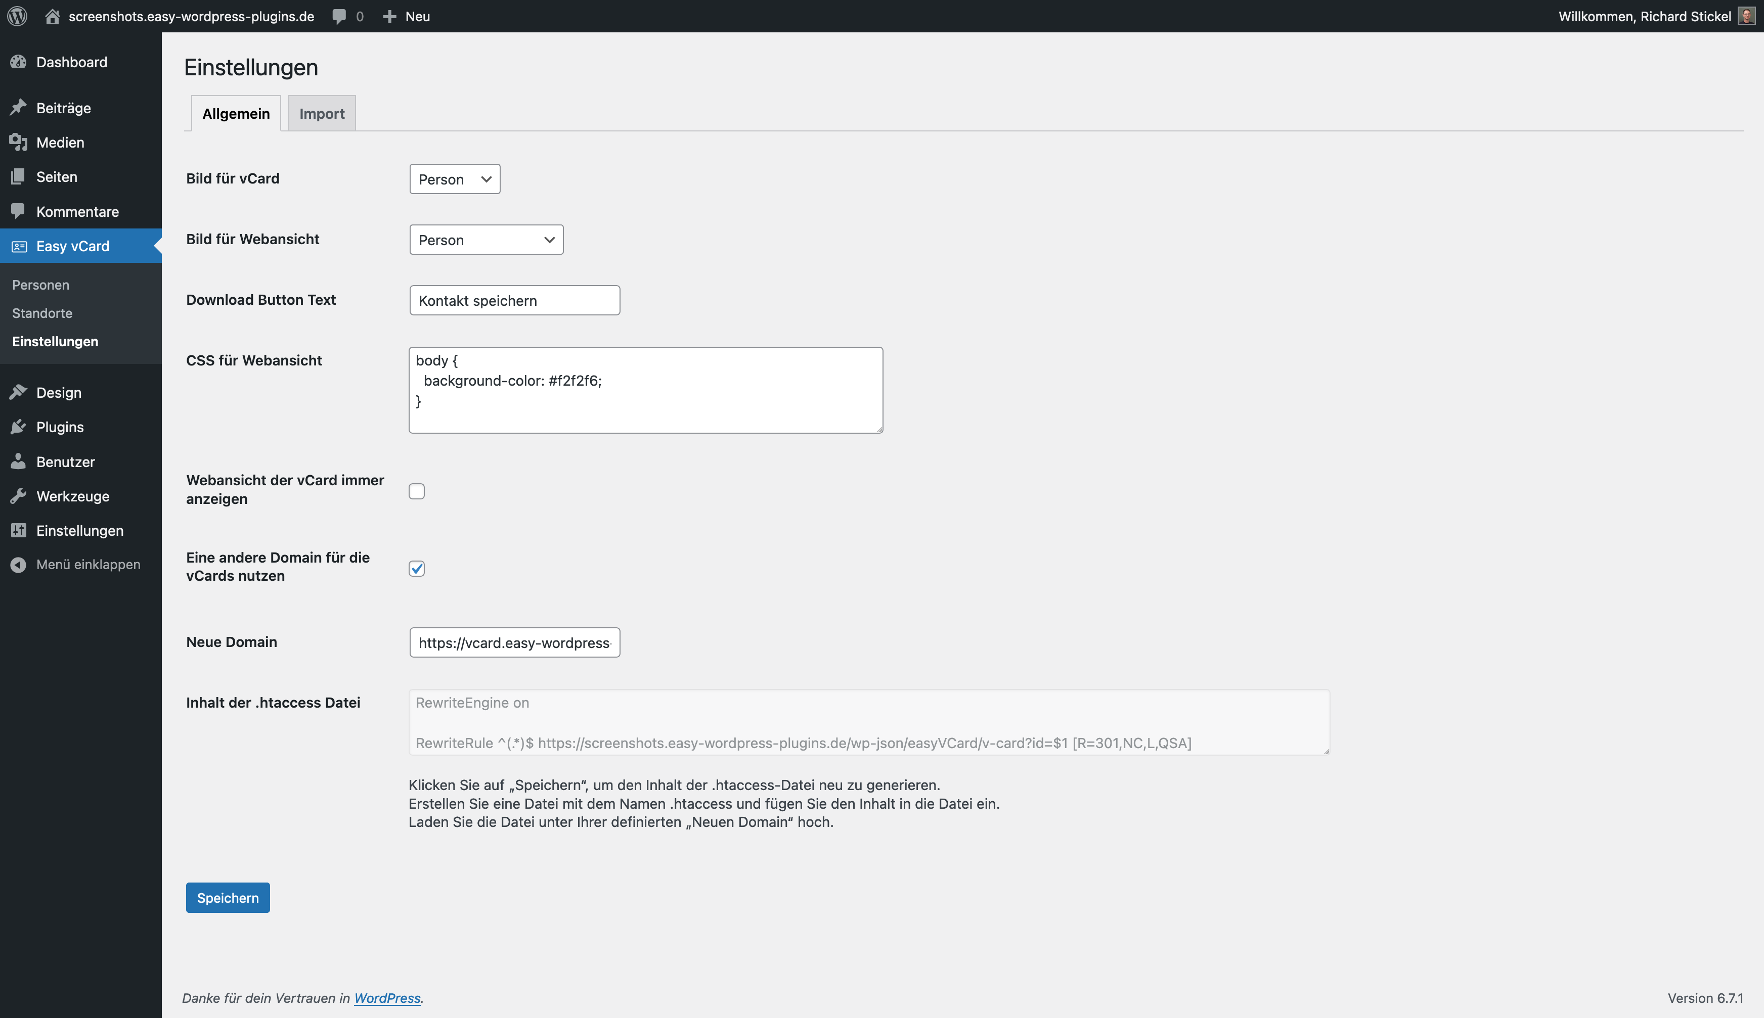Go to Beiträge in sidebar
Image resolution: width=1764 pixels, height=1018 pixels.
80,108
